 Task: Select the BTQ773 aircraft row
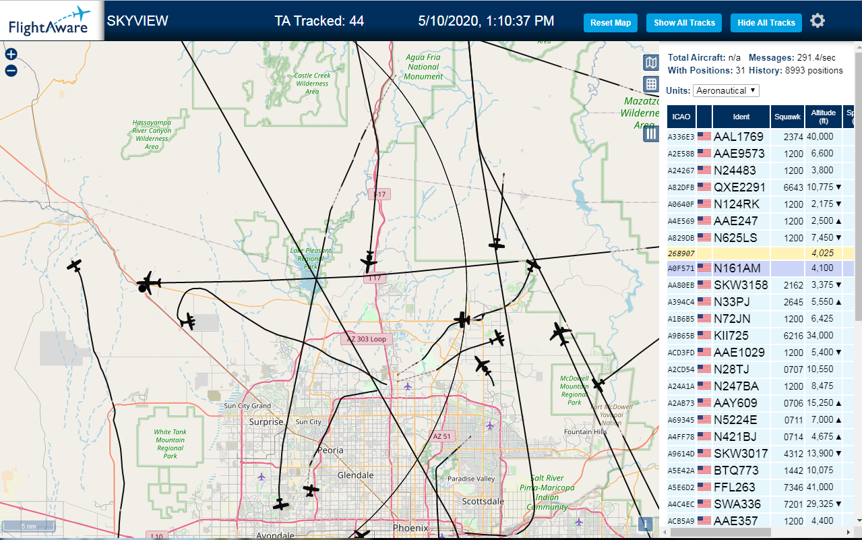point(760,470)
